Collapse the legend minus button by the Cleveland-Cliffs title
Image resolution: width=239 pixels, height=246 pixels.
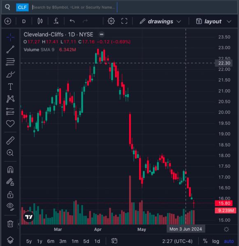click(102, 34)
